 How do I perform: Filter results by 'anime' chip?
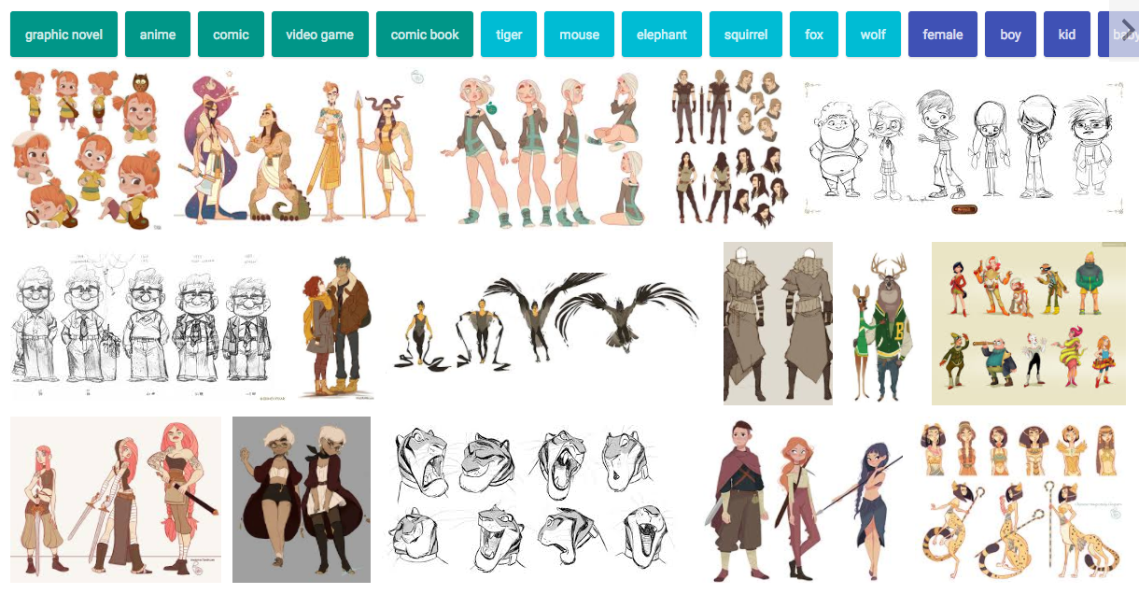coord(158,35)
